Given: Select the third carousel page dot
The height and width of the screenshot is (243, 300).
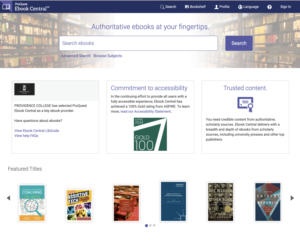Looking at the screenshot, I should [x=154, y=225].
